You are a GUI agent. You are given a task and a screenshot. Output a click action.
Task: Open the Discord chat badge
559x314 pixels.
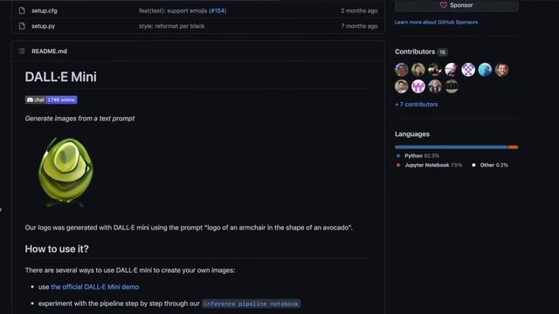[51, 100]
